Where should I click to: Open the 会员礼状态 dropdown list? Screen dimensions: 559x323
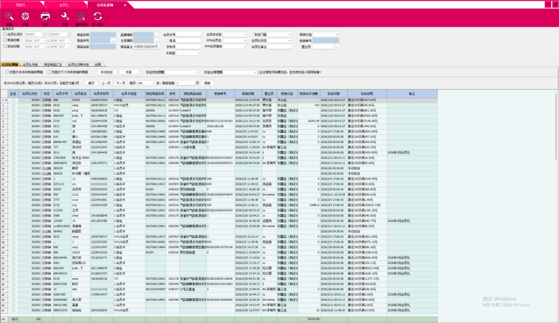[289, 40]
